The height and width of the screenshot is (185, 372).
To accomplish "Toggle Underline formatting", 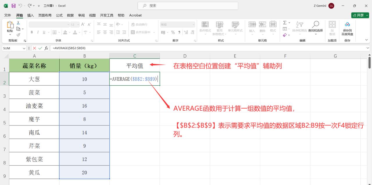I will 44,32.
